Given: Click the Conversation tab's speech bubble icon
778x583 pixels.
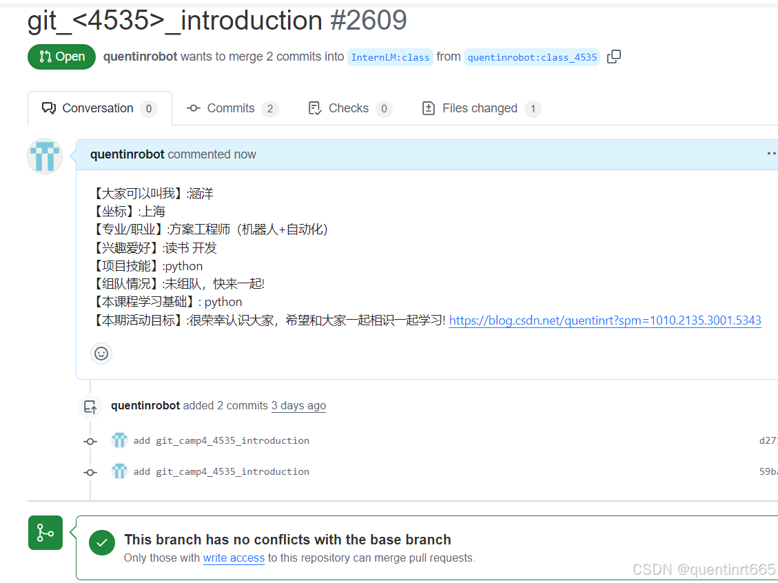Looking at the screenshot, I should [x=49, y=108].
